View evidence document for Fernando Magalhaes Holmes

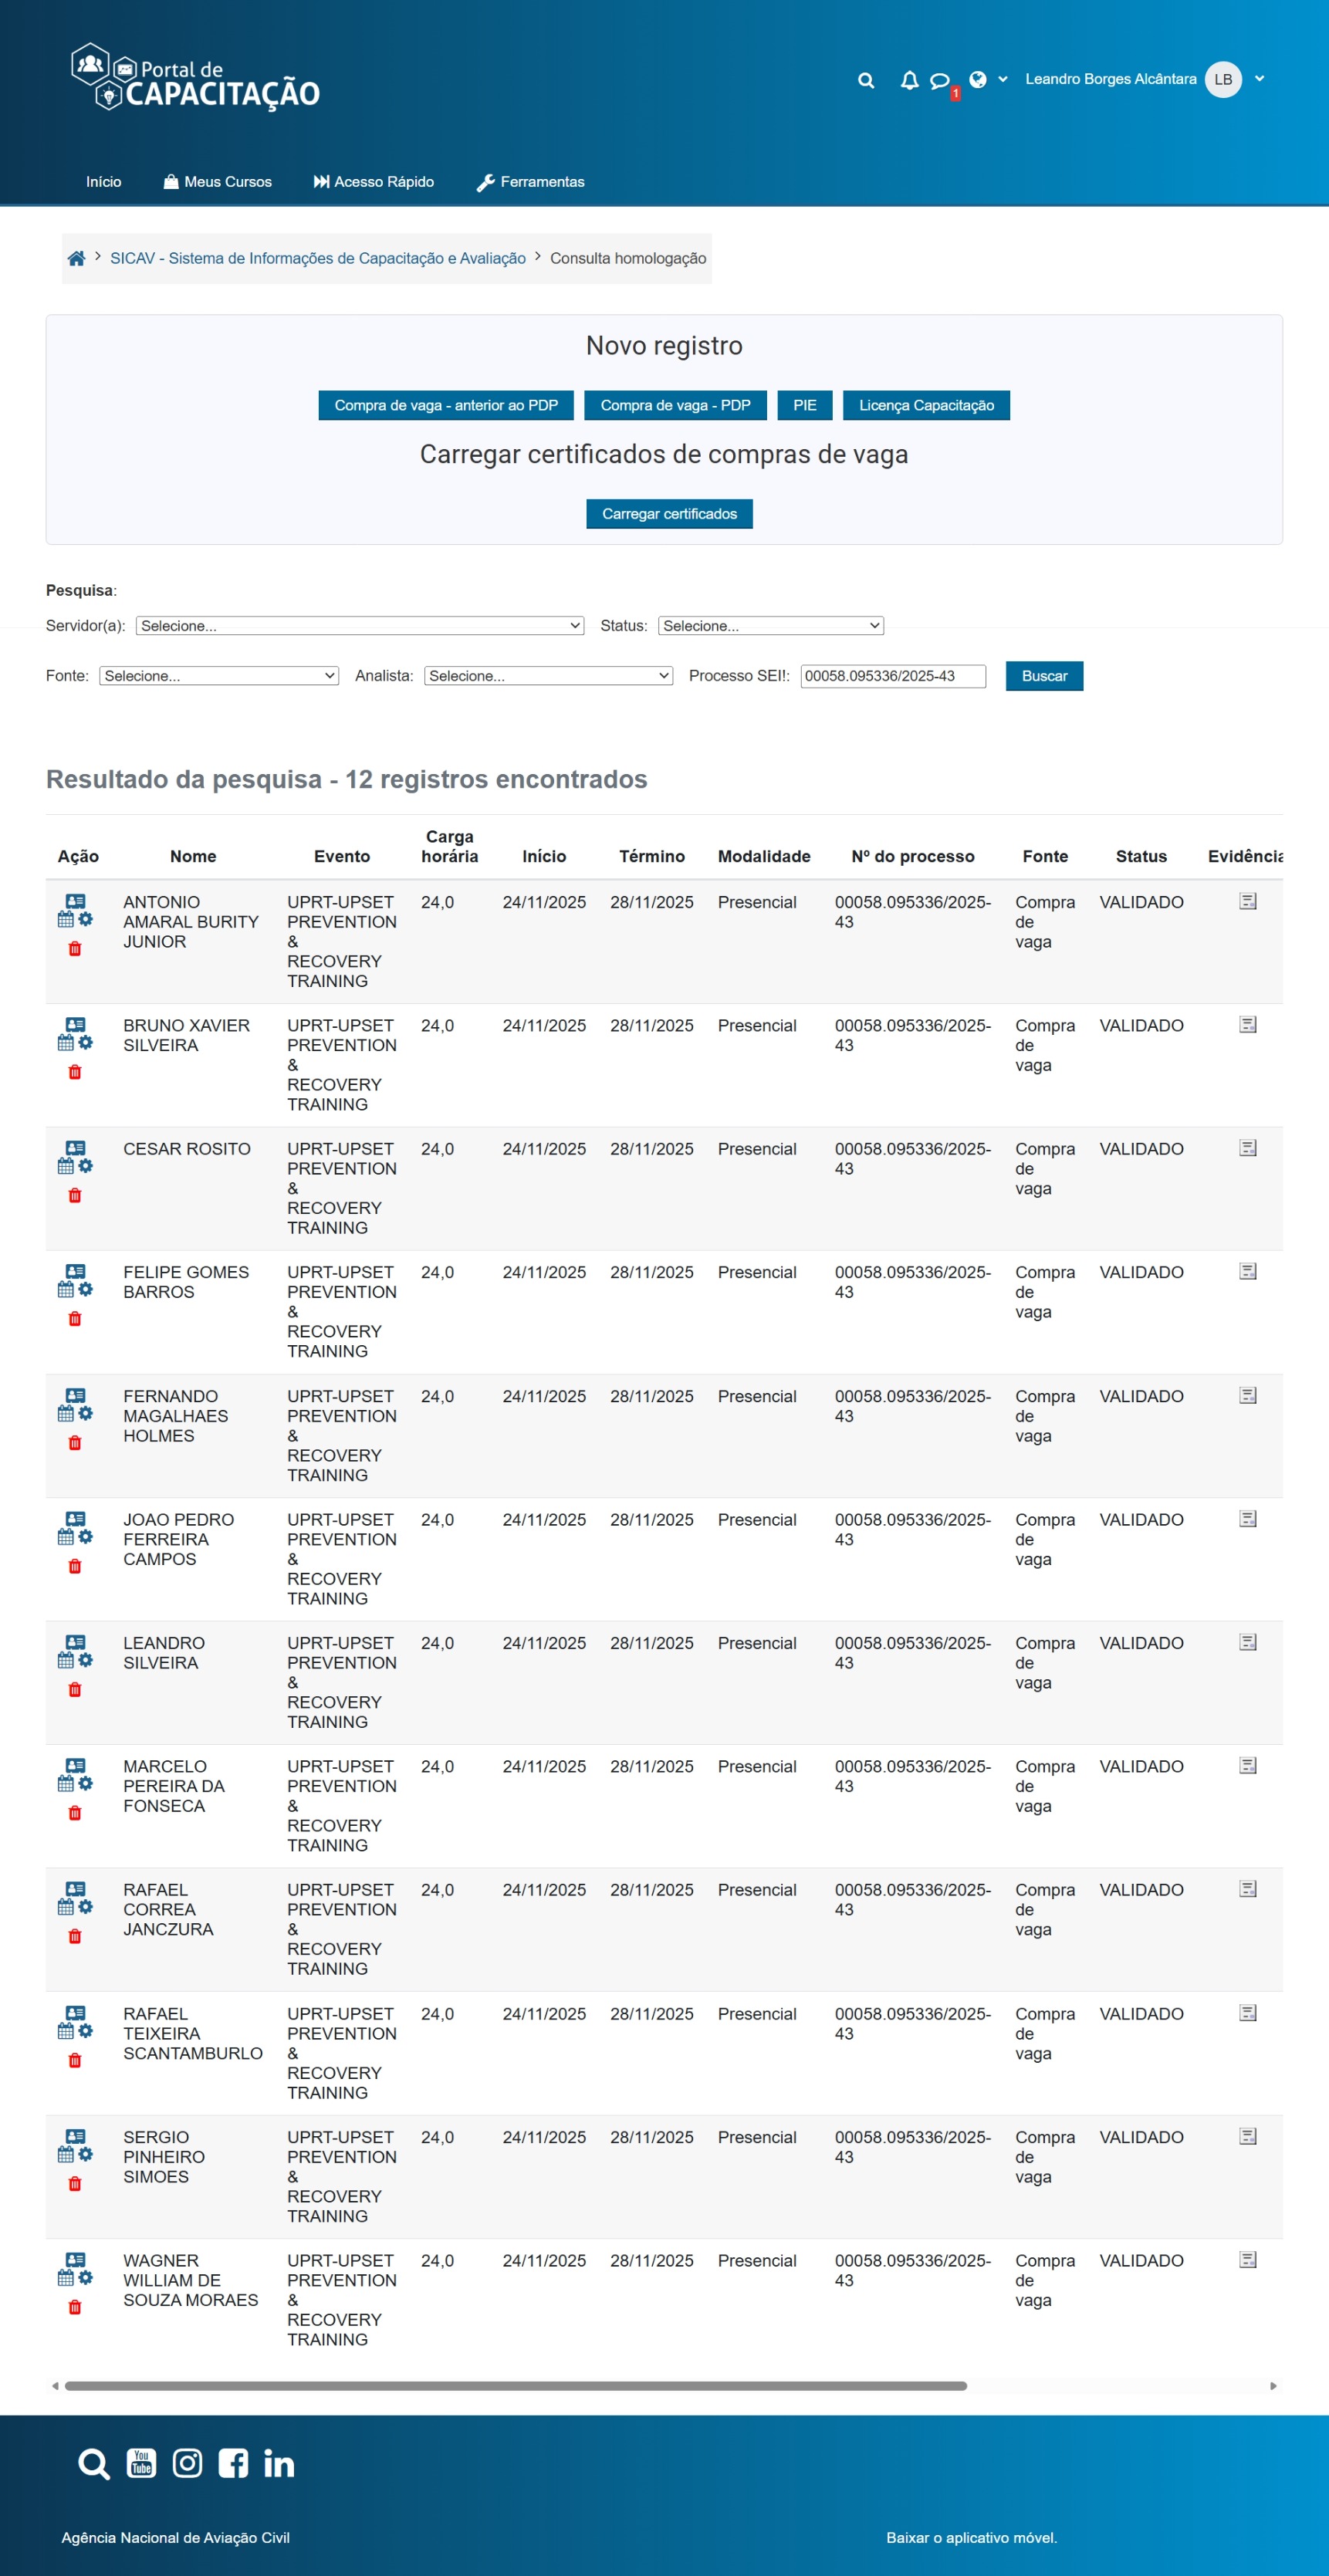[x=1247, y=1395]
